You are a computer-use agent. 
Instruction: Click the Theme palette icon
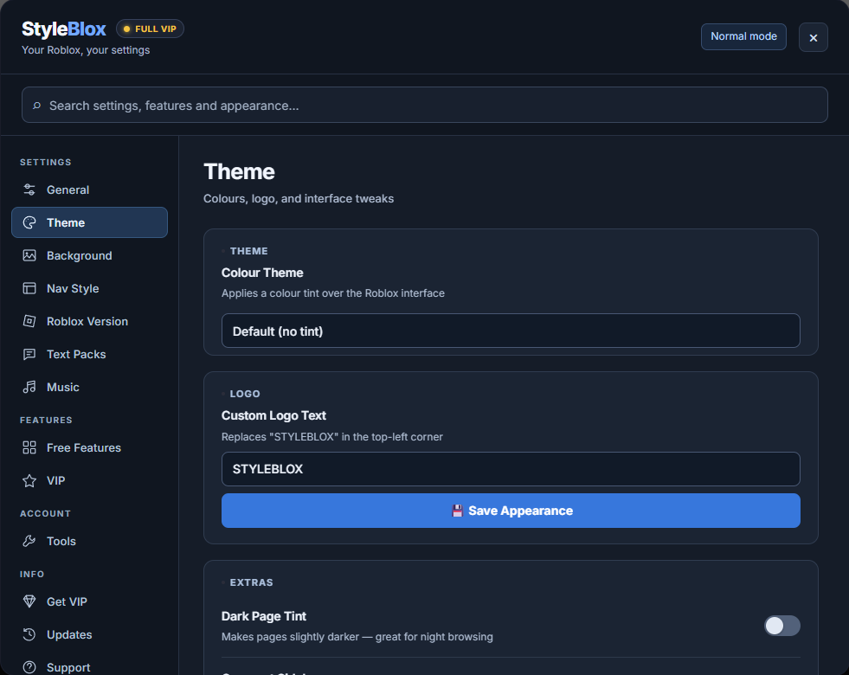29,222
